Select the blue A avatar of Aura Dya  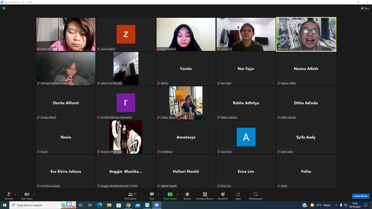click(x=246, y=137)
